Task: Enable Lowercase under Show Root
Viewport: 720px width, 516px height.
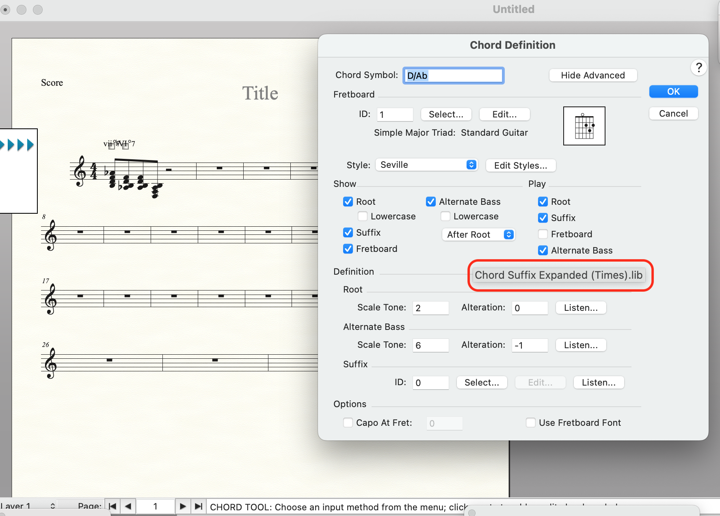Action: (363, 216)
